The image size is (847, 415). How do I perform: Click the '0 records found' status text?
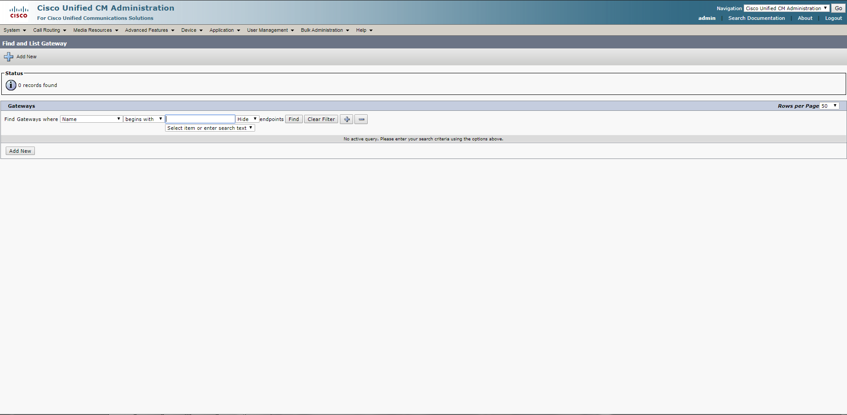pos(38,85)
